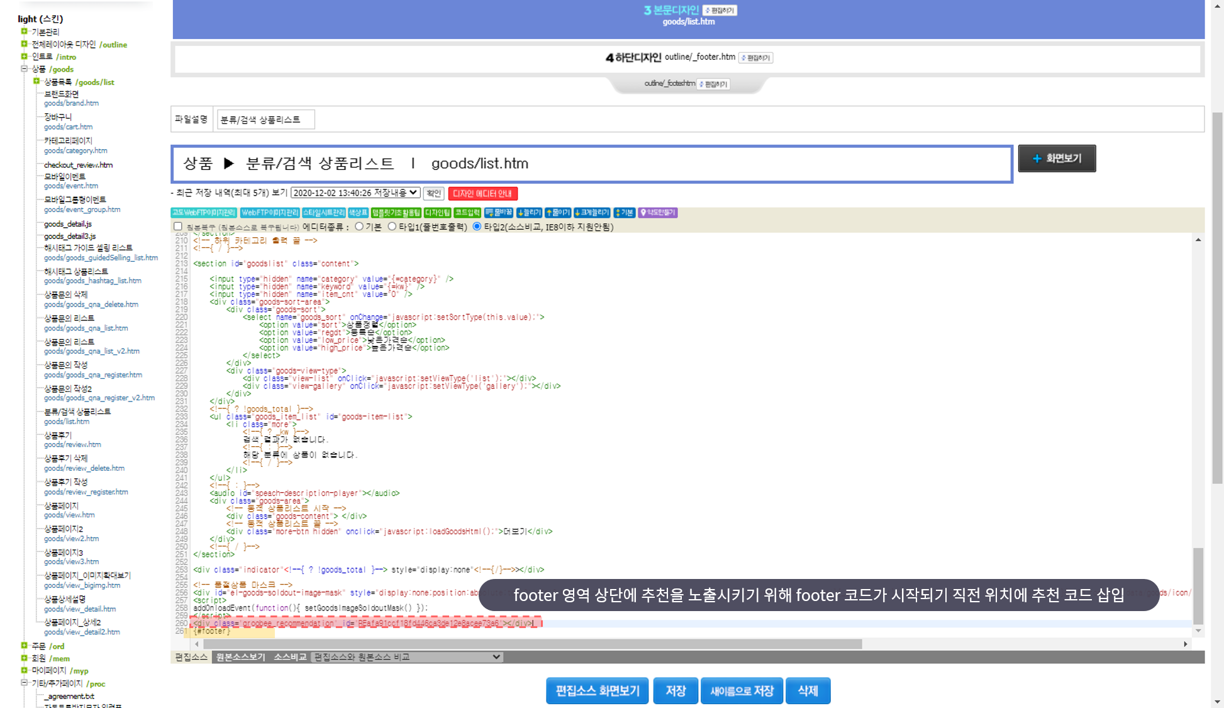The width and height of the screenshot is (1224, 708).
Task: Click the 저장 save button
Action: pos(675,691)
